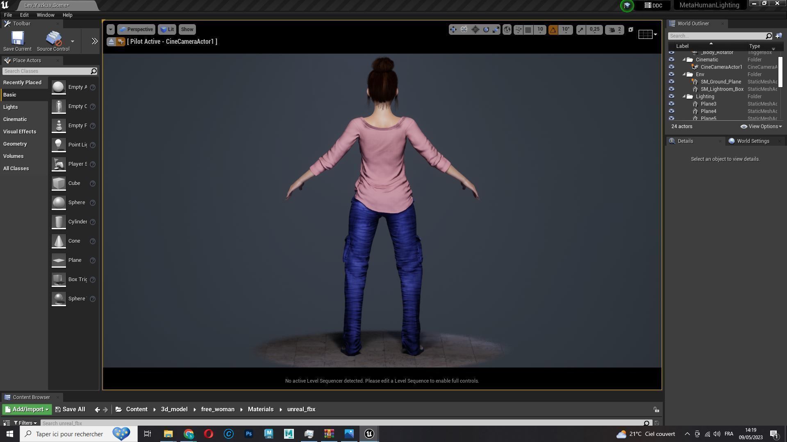Select the Lights category in Place Actors
This screenshot has height=442, width=787.
[x=11, y=107]
